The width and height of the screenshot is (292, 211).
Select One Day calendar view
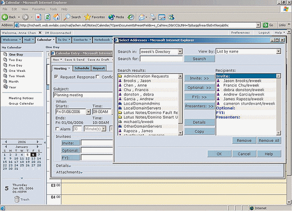tap(16, 54)
